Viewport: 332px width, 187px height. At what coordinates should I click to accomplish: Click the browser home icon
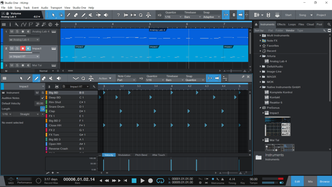pyautogui.click(x=256, y=24)
